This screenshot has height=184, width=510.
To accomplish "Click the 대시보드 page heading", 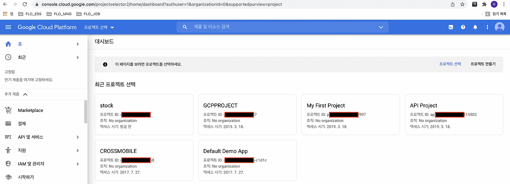I will pos(104,41).
